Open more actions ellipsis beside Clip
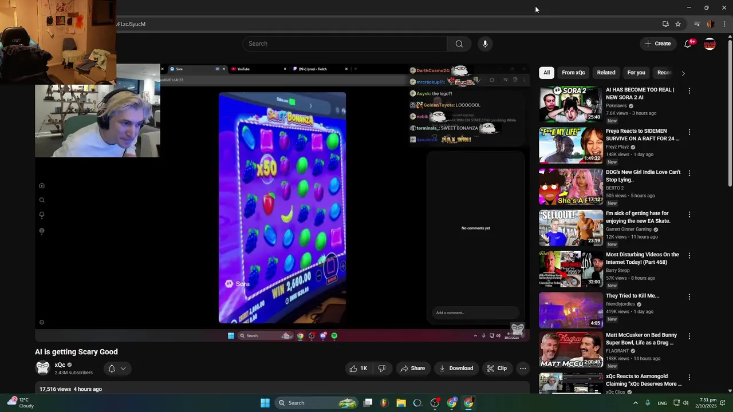 (523, 369)
